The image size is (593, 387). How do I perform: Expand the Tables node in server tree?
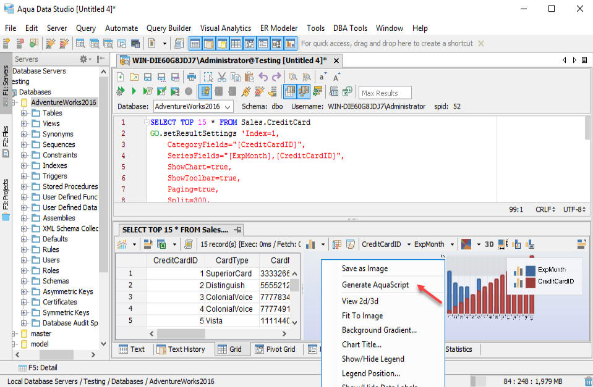(x=24, y=113)
